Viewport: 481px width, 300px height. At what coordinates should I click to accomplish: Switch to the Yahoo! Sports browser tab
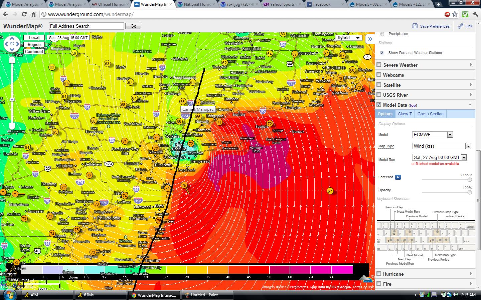[282, 4]
